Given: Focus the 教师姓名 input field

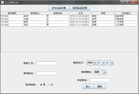Looking at the screenshot, I should pos(46,73).
